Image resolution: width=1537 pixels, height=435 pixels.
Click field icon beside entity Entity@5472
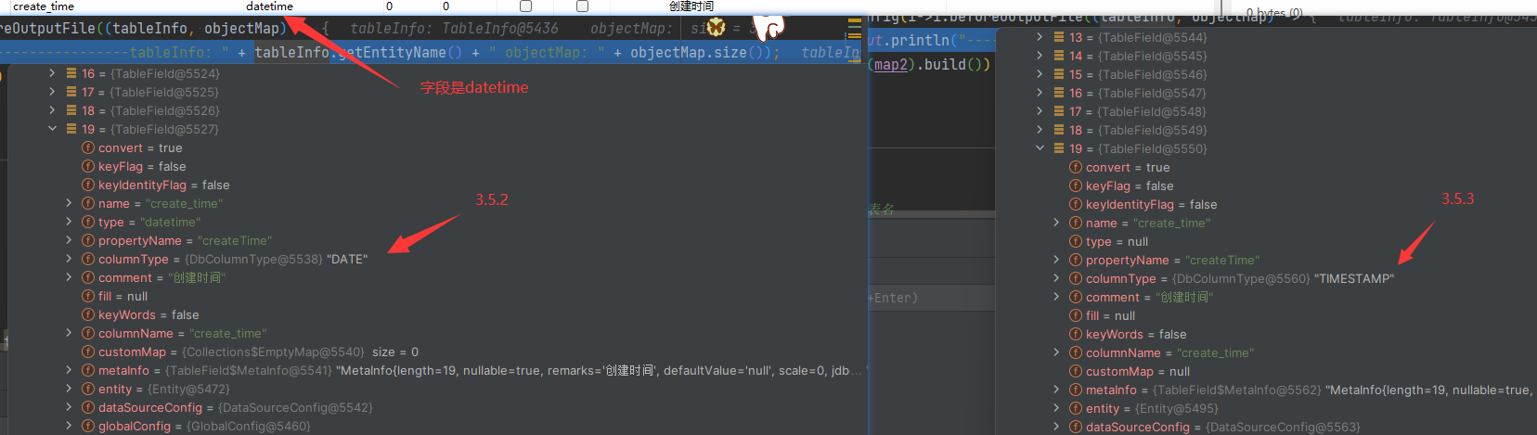[88, 389]
